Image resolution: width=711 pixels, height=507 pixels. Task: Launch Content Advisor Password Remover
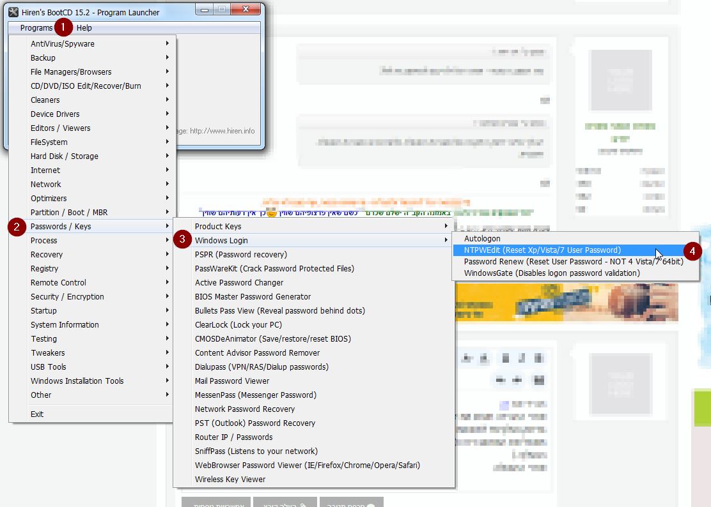click(314, 352)
